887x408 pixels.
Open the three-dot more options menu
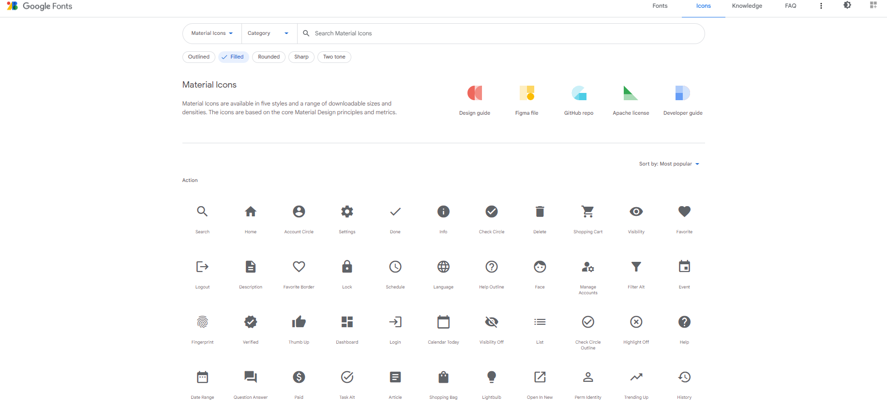click(x=821, y=6)
